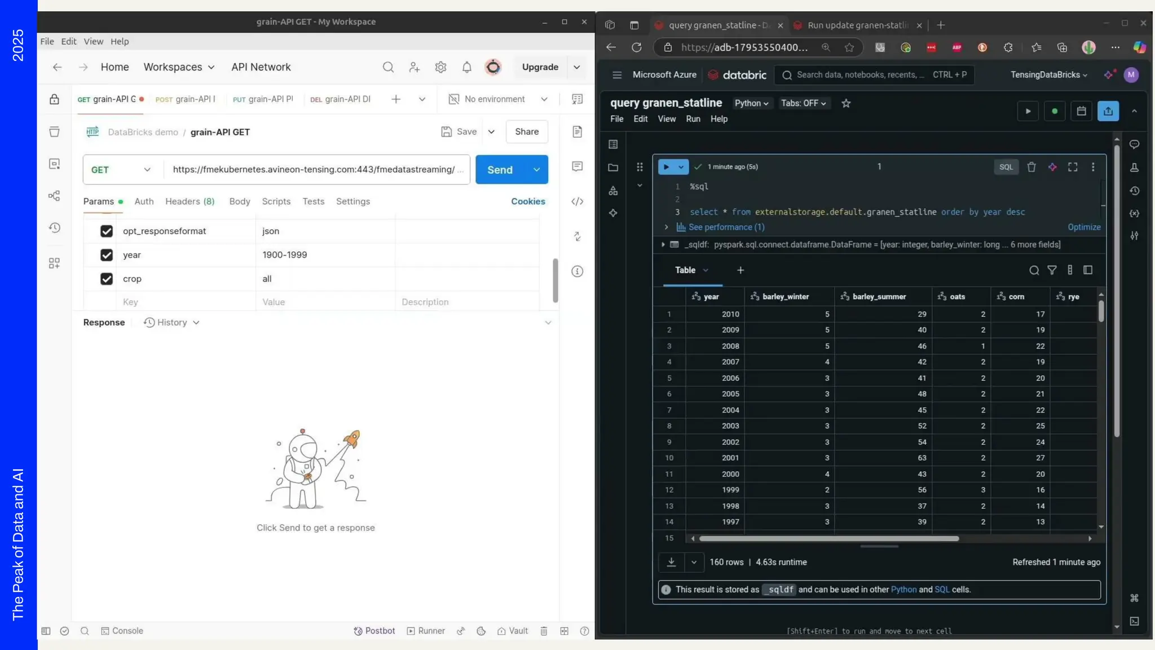This screenshot has width=1155, height=650.
Task: Open the Run menu in Databricks
Action: 693,119
